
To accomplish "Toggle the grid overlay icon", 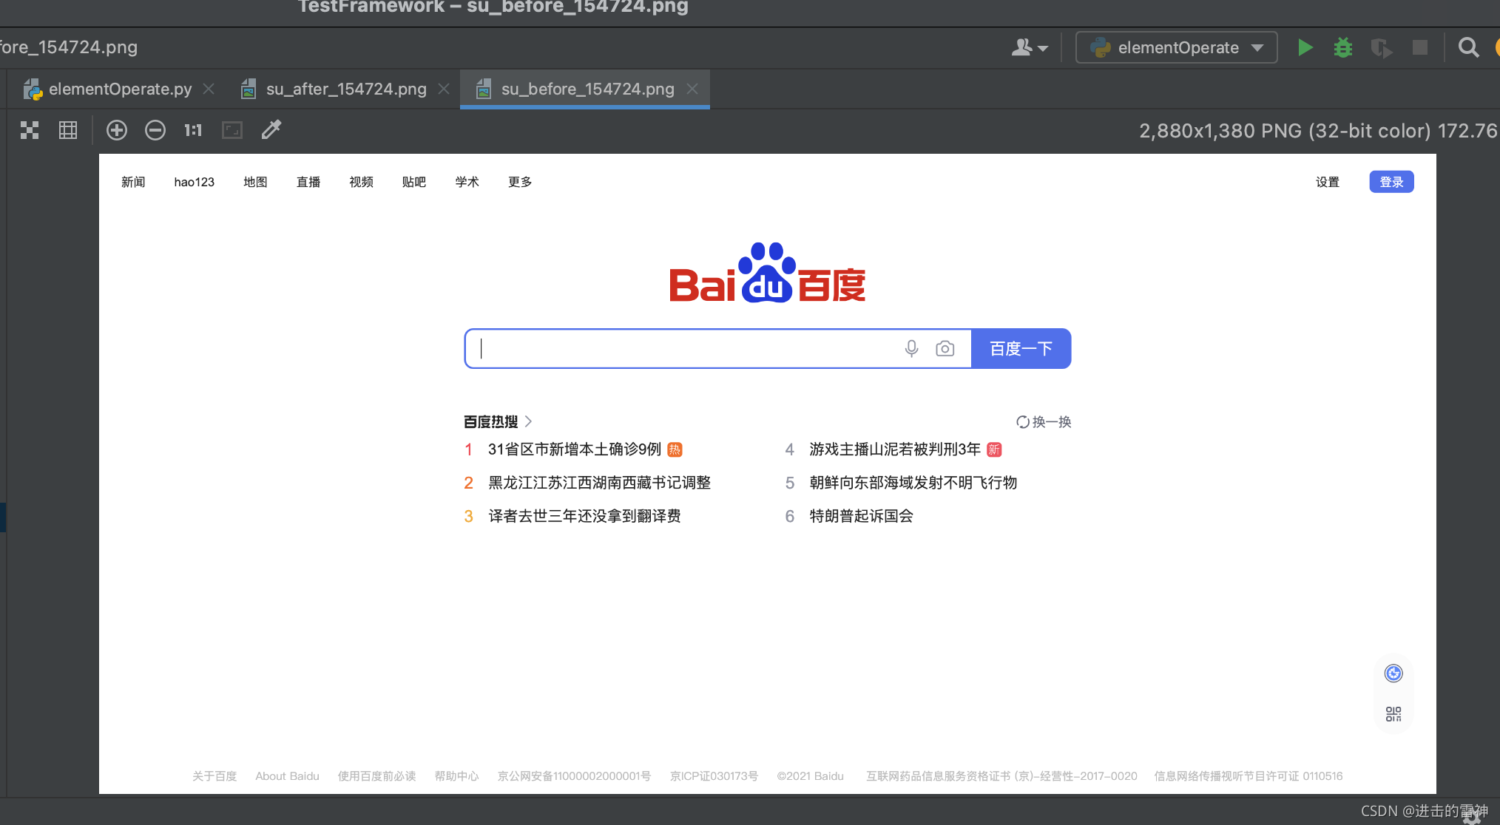I will [x=68, y=131].
